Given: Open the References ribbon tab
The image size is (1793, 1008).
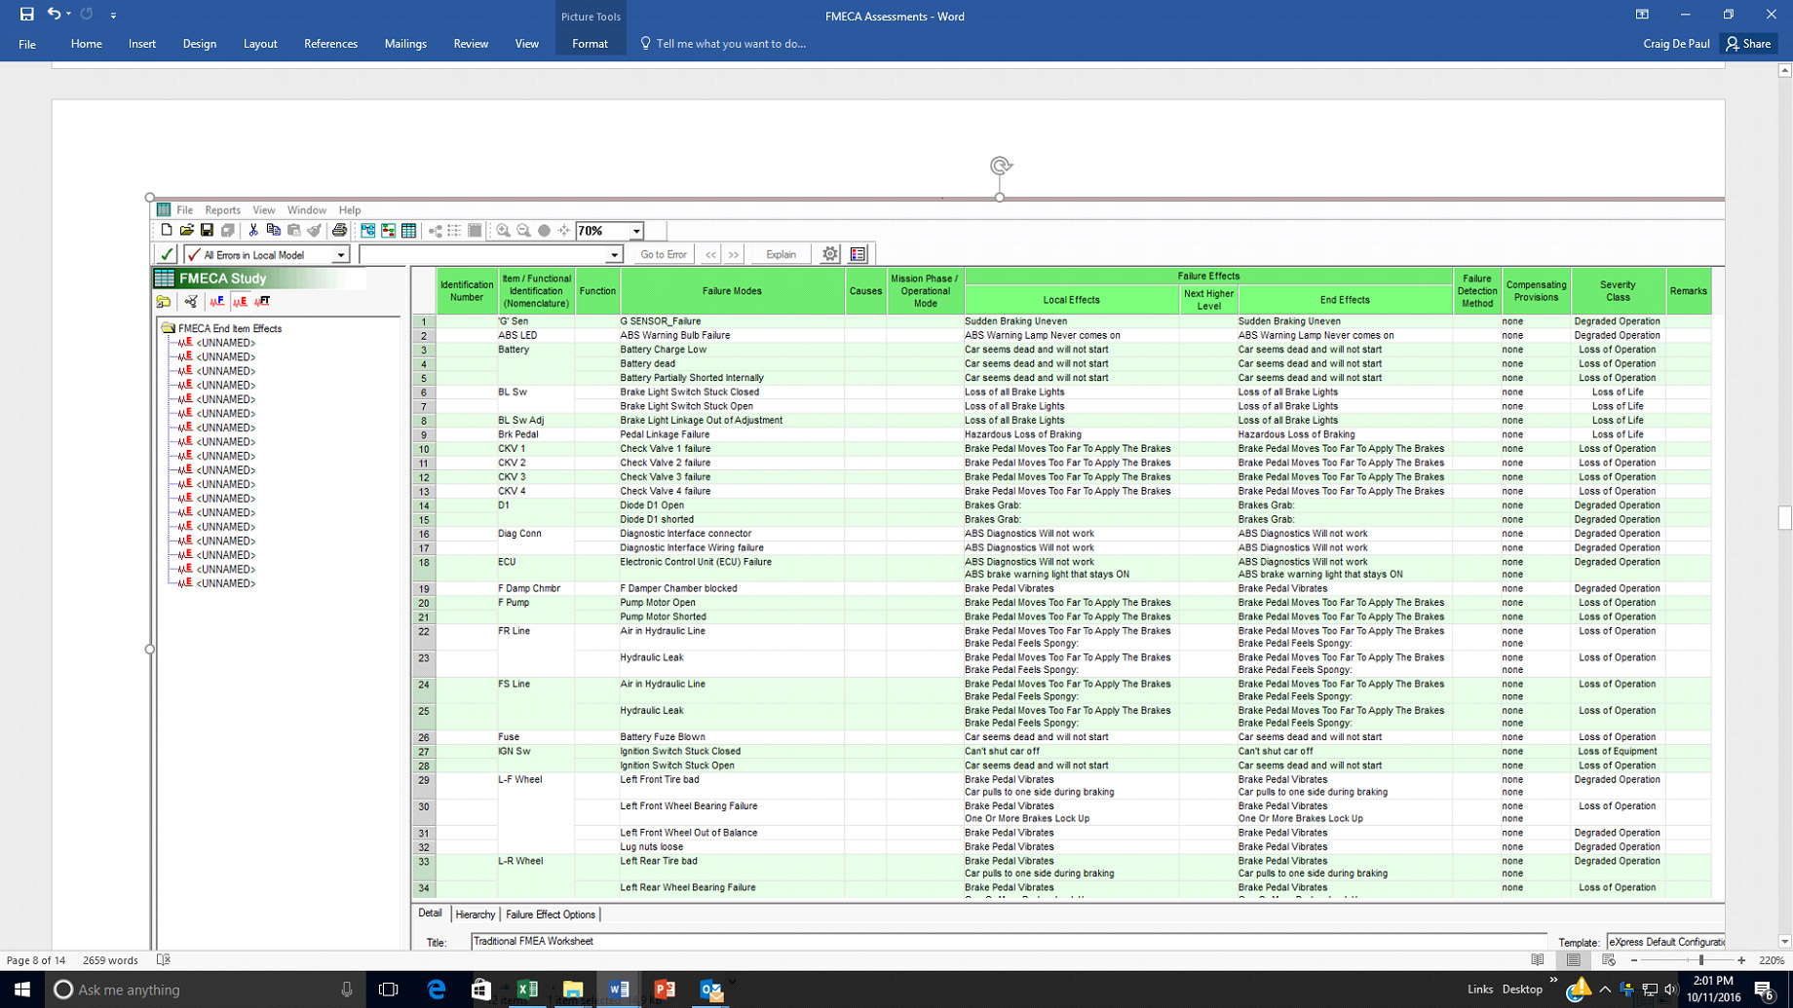Looking at the screenshot, I should 330,44.
